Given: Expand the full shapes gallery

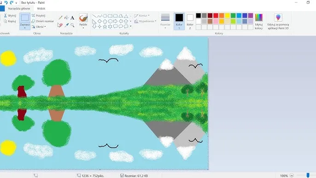Looking at the screenshot, I should point(131,26).
